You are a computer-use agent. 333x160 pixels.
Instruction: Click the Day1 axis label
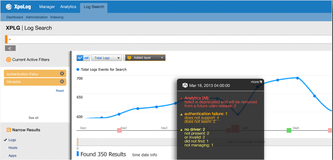pyautogui.click(x=83, y=128)
